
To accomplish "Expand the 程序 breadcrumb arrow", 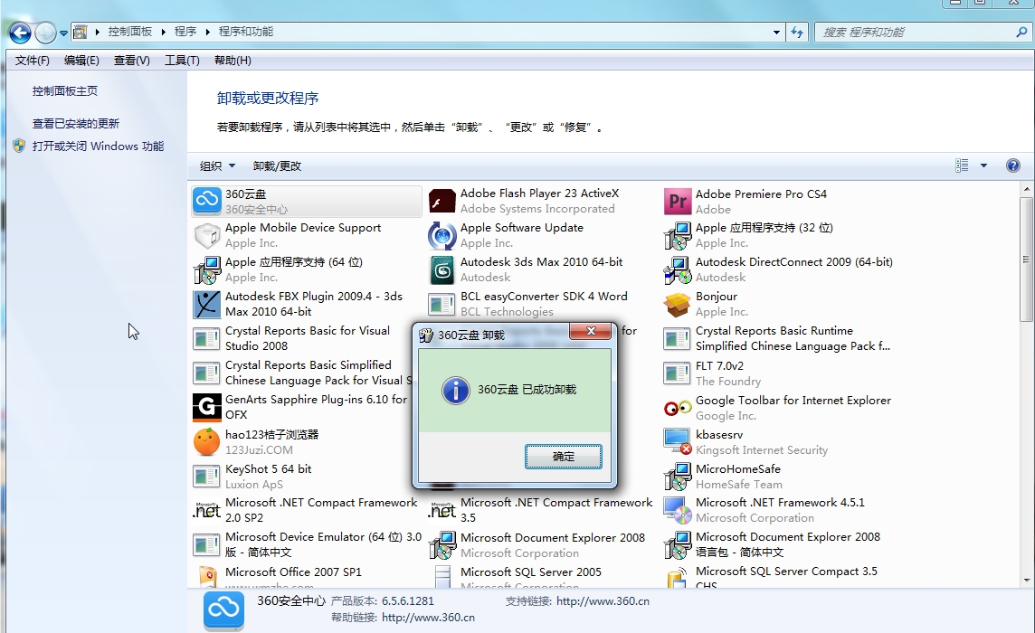I will coord(207,32).
